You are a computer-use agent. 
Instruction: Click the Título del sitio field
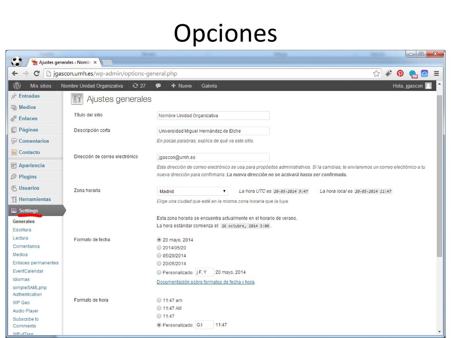coord(213,116)
